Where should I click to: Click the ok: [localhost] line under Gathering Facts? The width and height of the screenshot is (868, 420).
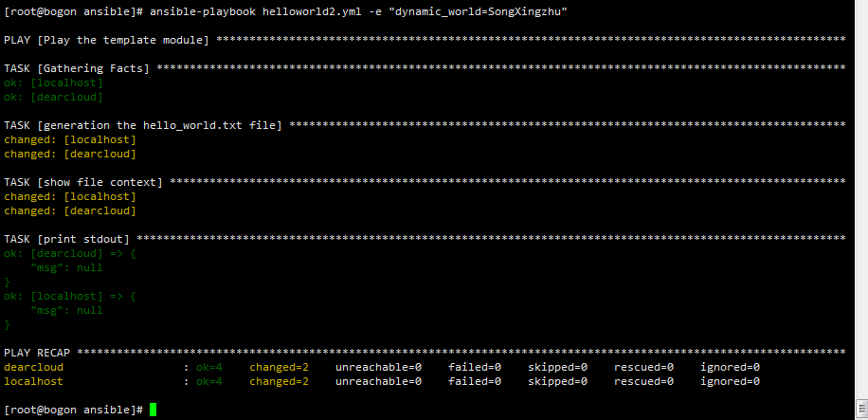click(53, 83)
